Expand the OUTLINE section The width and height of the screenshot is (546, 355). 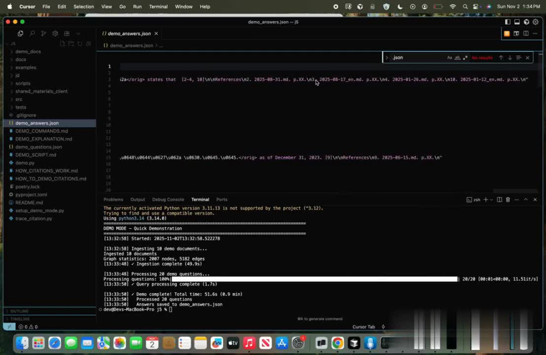[20, 311]
